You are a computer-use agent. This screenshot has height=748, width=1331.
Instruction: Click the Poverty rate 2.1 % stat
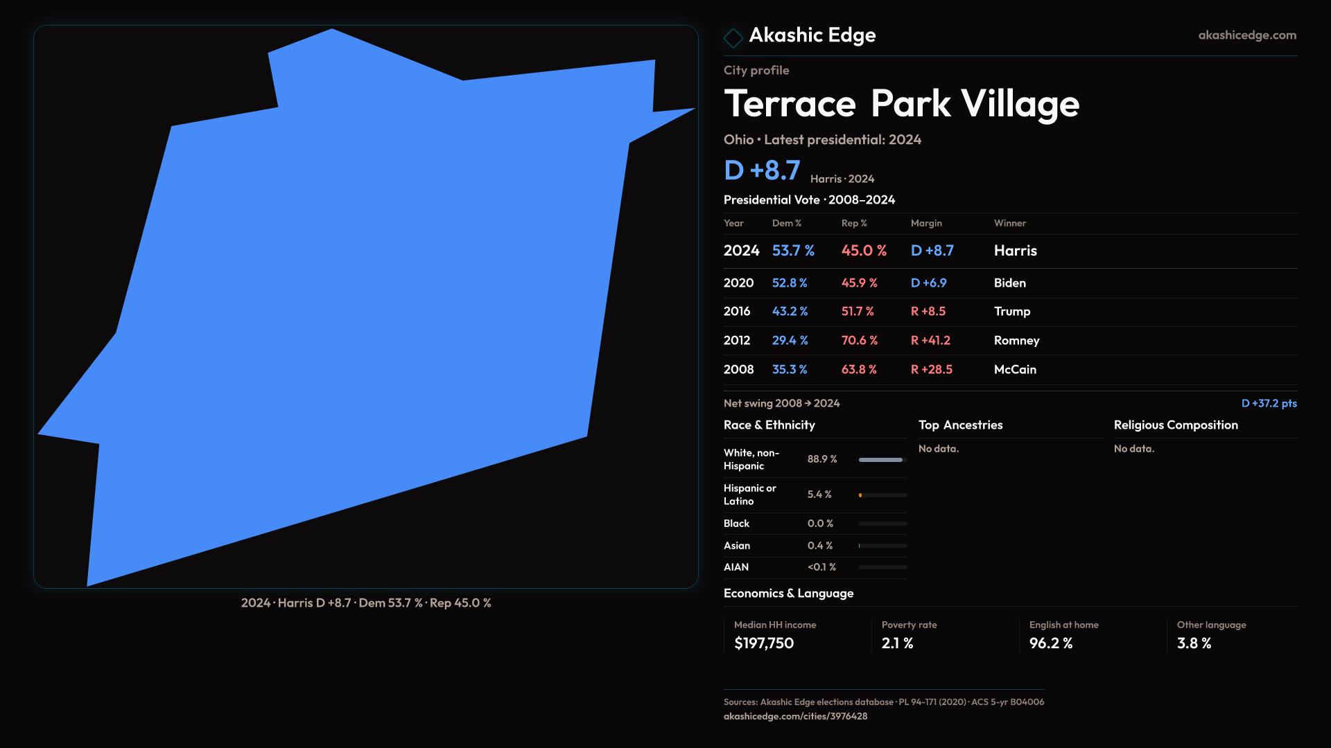[897, 643]
